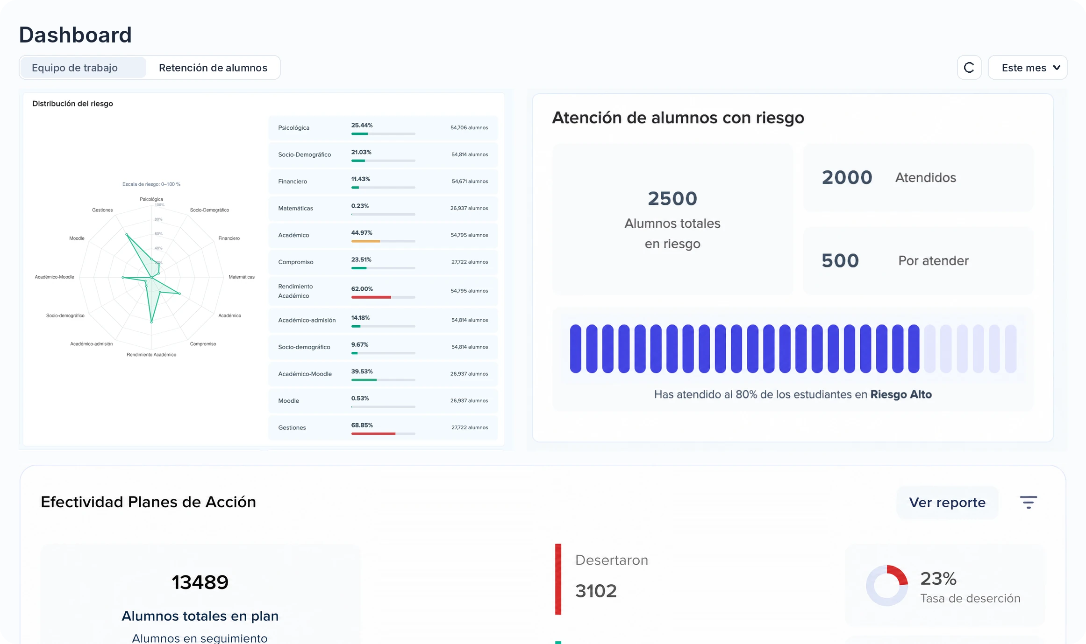Select the Compromiso 23.51% row
This screenshot has width=1086, height=644.
[x=383, y=262]
